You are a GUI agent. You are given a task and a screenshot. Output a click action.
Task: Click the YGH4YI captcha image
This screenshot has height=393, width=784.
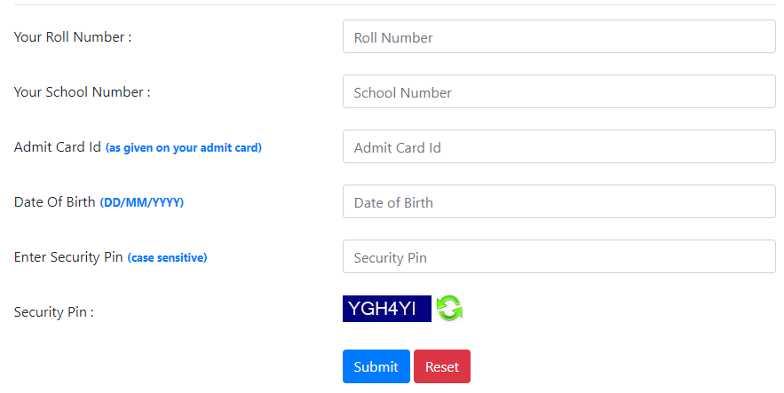[x=386, y=309]
